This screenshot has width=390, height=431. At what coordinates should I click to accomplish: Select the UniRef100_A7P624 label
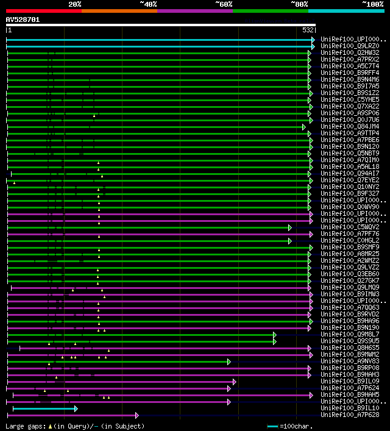tap(350, 388)
